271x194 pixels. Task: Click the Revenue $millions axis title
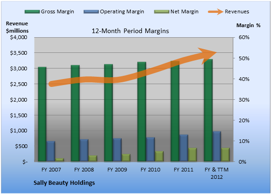[17, 27]
